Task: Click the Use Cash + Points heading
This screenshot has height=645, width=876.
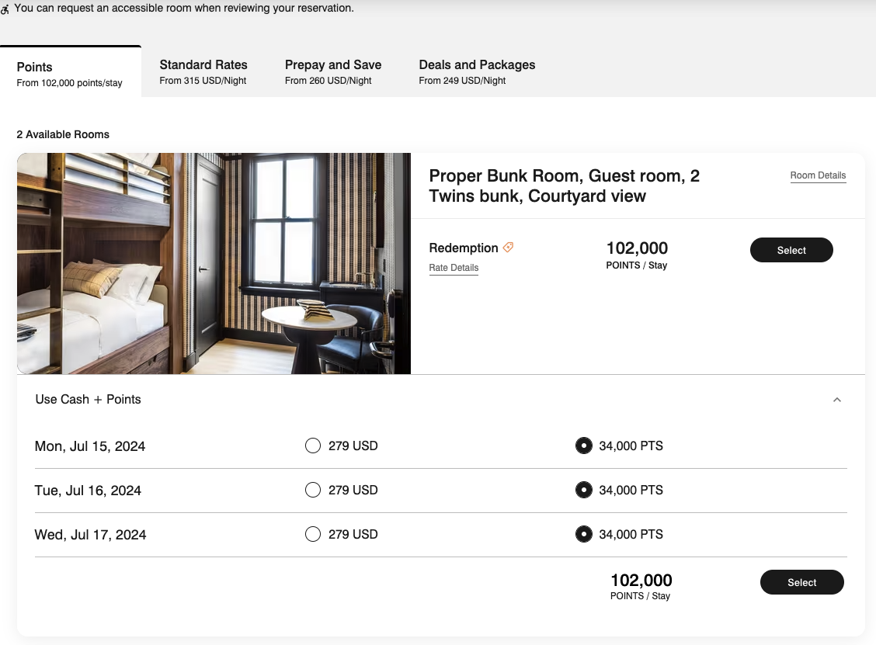Action: point(89,399)
